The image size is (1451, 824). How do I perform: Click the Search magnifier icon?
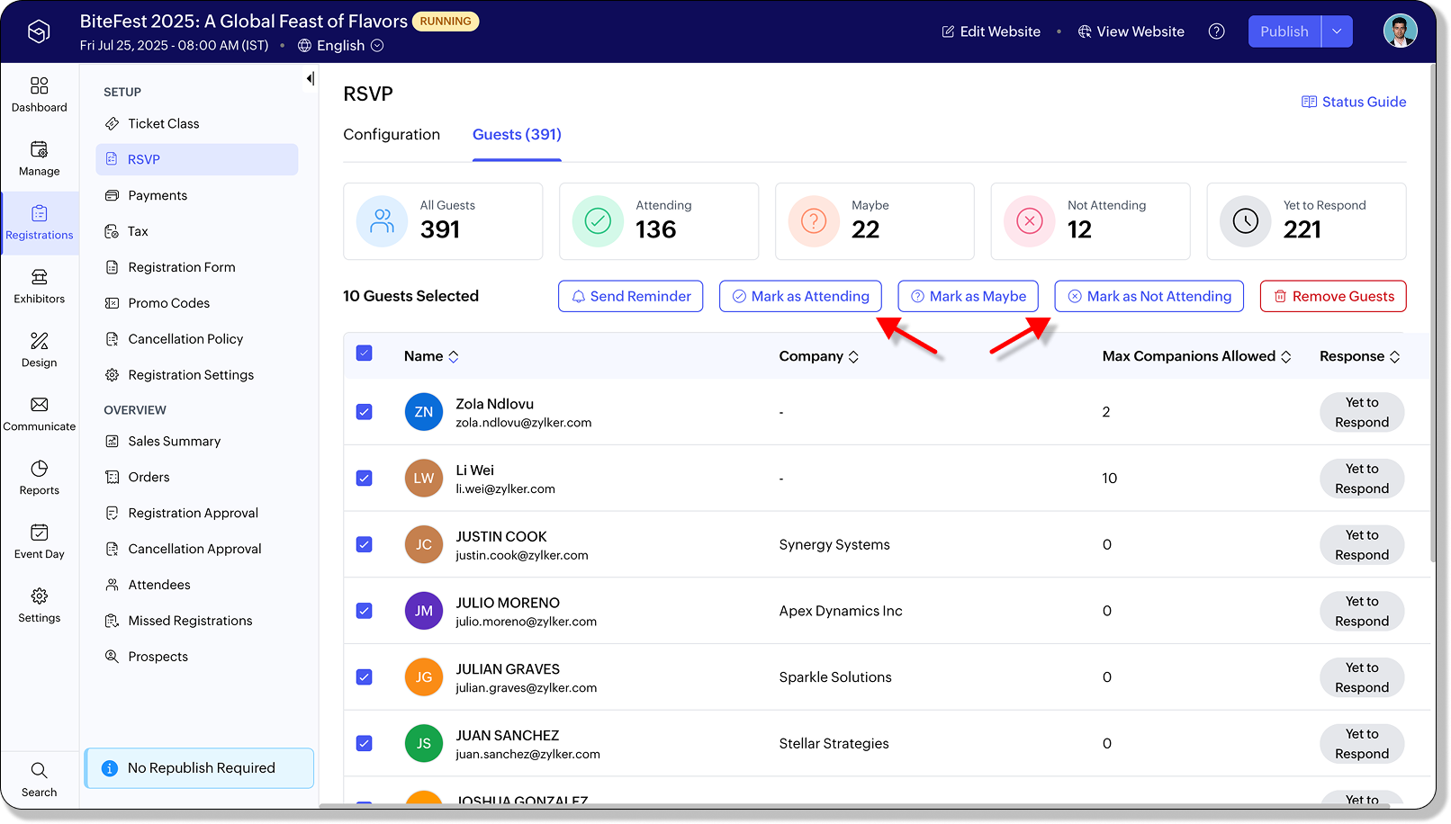click(40, 771)
